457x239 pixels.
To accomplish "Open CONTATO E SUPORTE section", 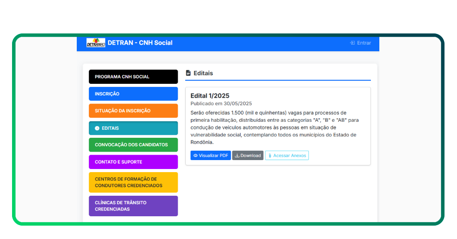I will point(133,162).
